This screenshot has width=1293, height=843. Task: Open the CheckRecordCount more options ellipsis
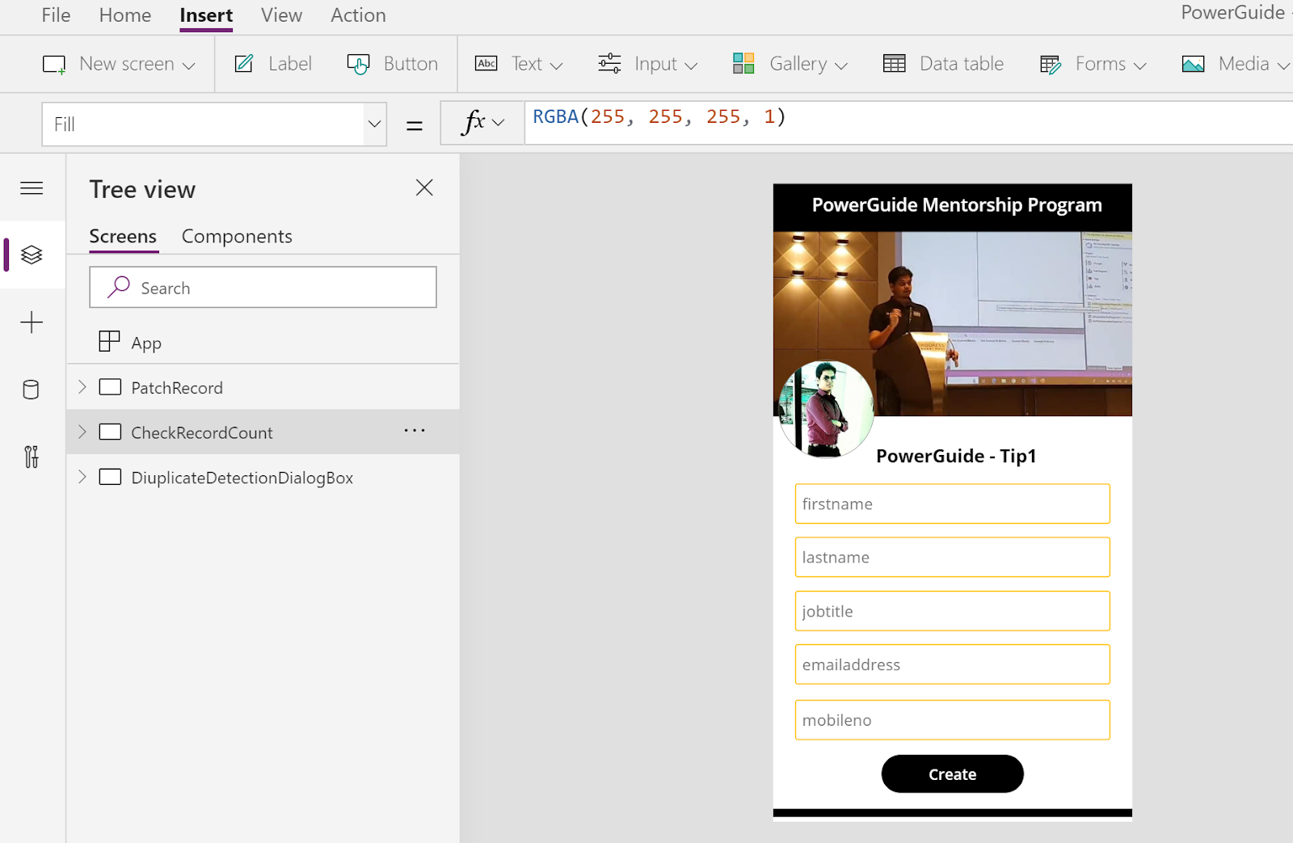point(415,431)
